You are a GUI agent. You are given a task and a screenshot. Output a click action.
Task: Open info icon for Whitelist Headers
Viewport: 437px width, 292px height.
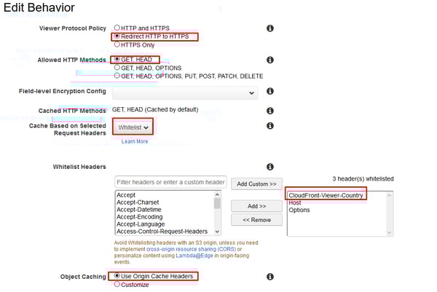tap(269, 167)
